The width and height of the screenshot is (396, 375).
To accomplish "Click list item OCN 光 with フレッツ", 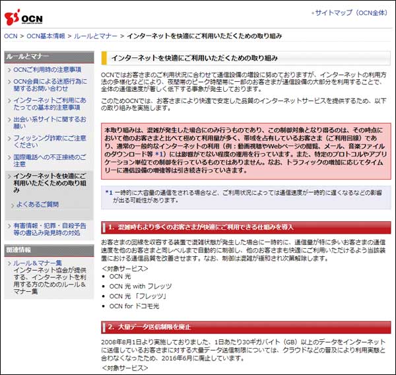I will 141,287.
